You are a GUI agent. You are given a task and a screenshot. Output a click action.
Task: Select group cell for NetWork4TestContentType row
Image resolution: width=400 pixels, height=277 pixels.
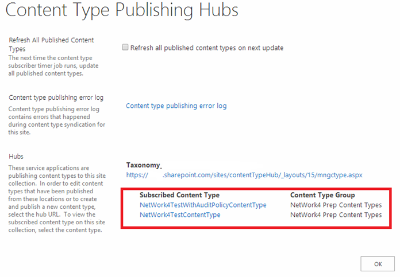point(336,215)
